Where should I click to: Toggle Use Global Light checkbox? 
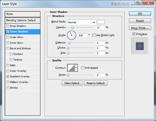click(x=94, y=35)
